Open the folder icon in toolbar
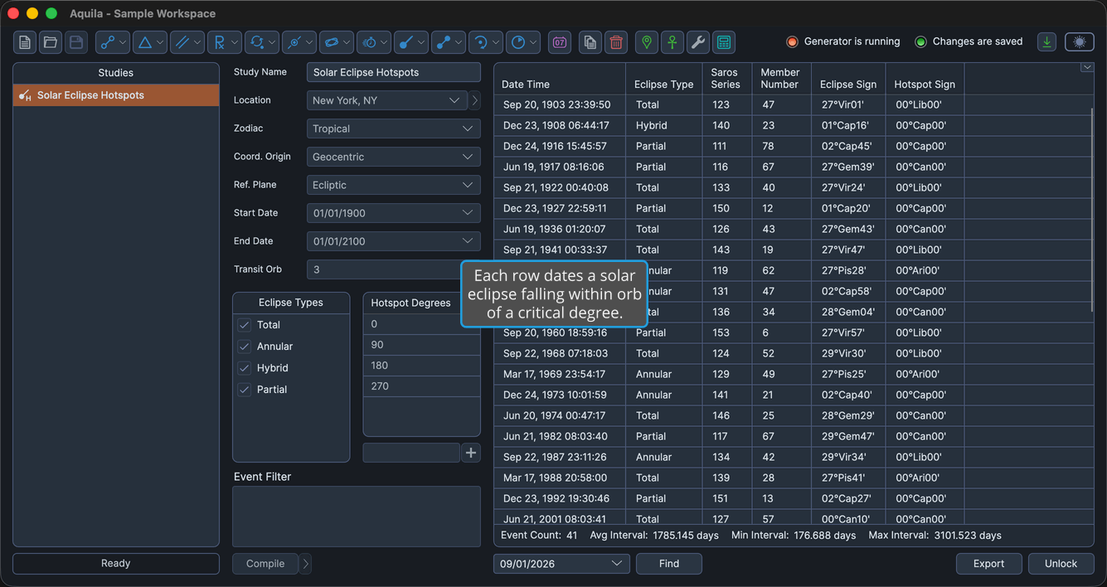1107x587 pixels. pos(51,42)
